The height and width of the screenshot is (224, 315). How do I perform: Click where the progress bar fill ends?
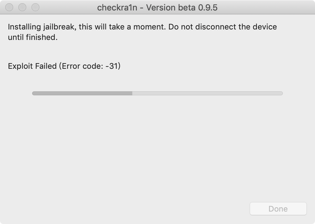(132, 93)
